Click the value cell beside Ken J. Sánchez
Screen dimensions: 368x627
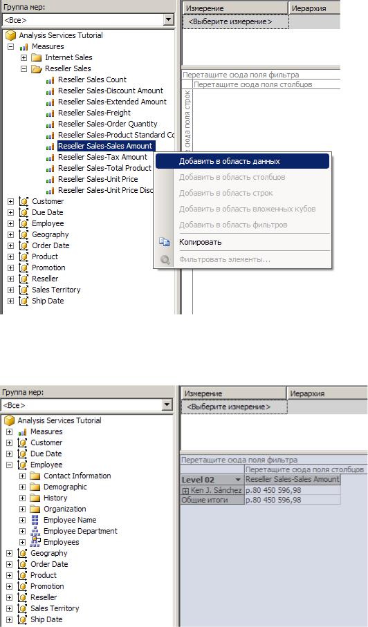point(293,490)
